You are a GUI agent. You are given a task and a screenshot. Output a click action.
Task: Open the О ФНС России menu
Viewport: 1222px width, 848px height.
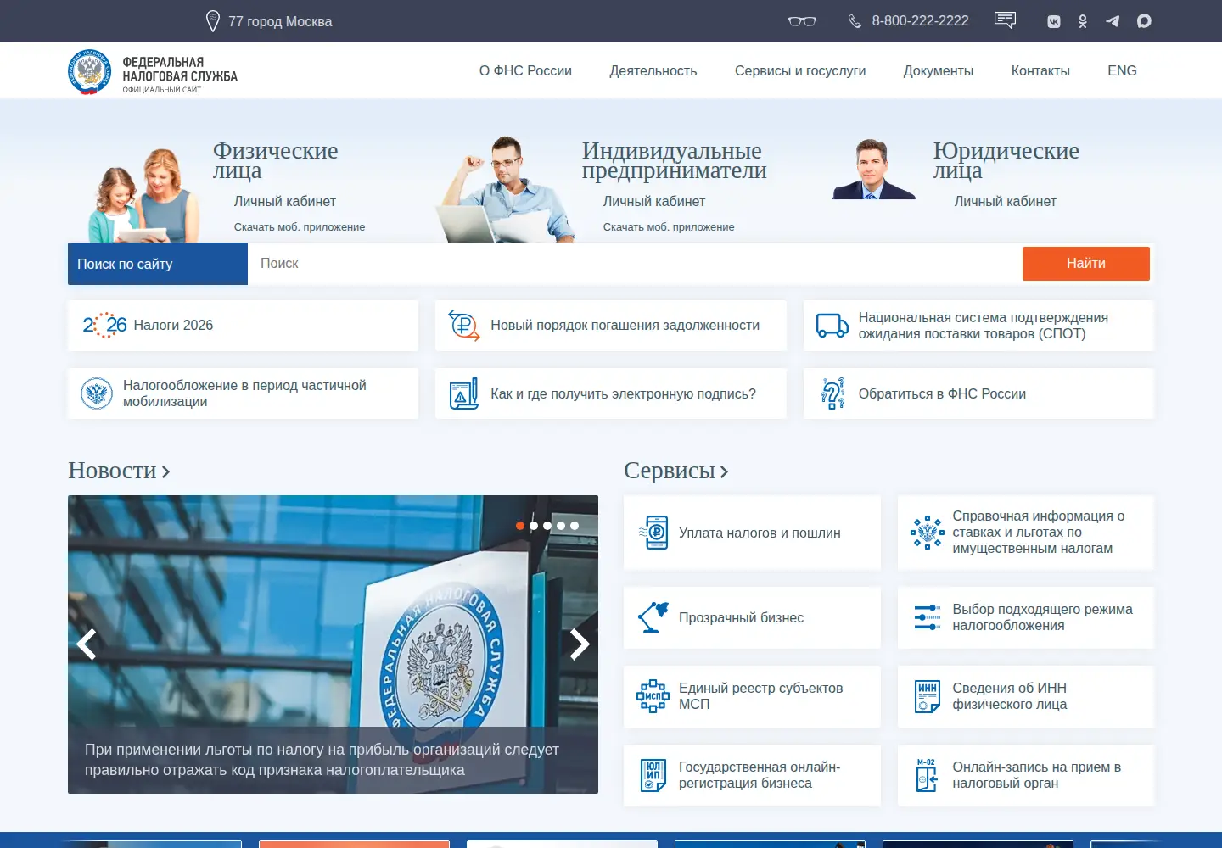coord(525,71)
